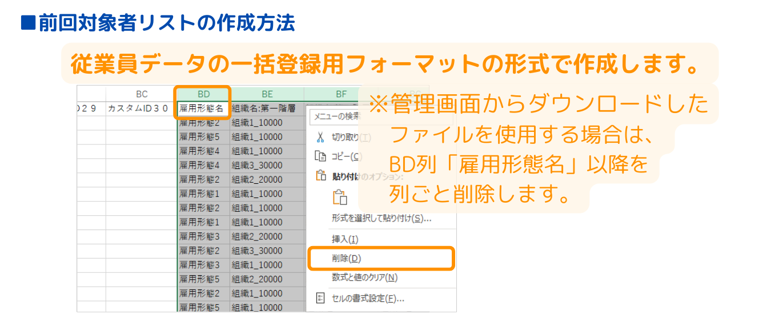This screenshot has height=334, width=771.
Task: Click the メニューの検索 search box
Action: click(334, 117)
